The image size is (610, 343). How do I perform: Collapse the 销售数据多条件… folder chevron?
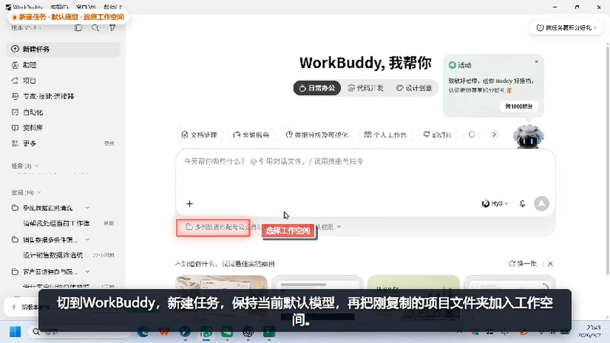point(88,239)
